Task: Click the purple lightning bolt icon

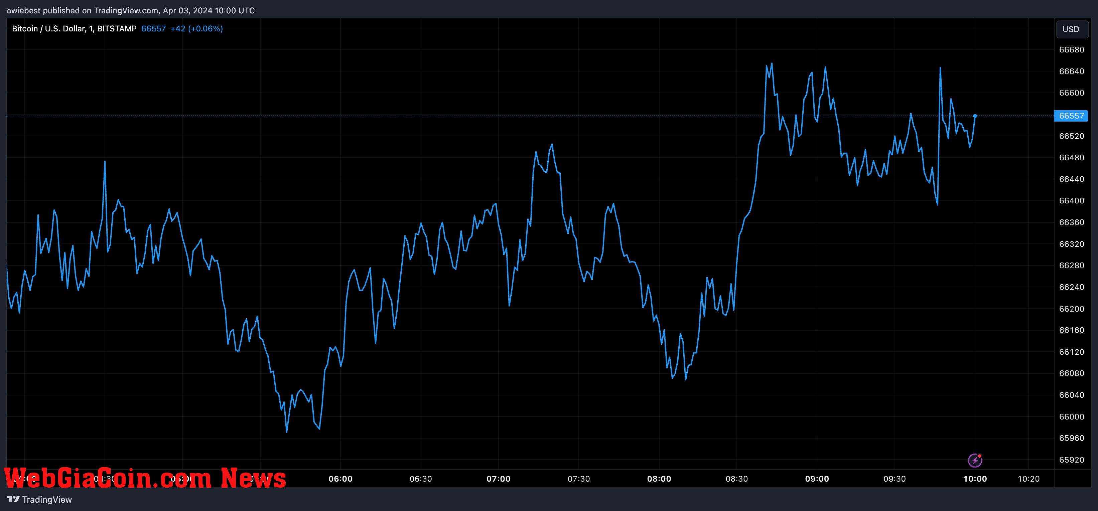Action: pyautogui.click(x=975, y=460)
